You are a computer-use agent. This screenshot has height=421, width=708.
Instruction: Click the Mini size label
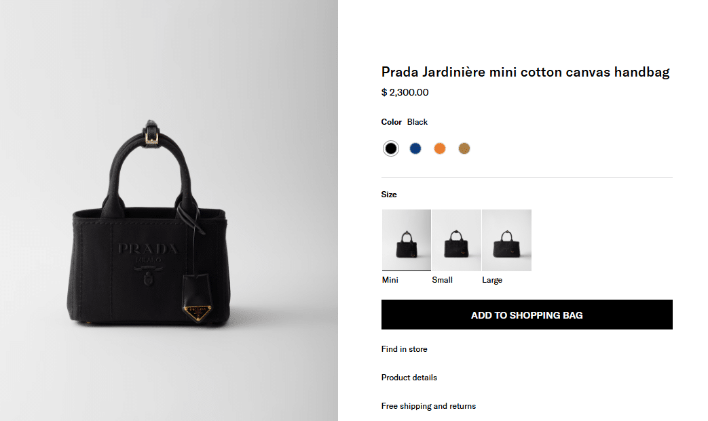(x=390, y=280)
